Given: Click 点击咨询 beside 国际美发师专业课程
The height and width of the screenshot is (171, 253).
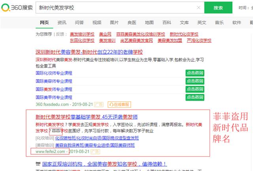Looking at the screenshot, I should 195,89.
